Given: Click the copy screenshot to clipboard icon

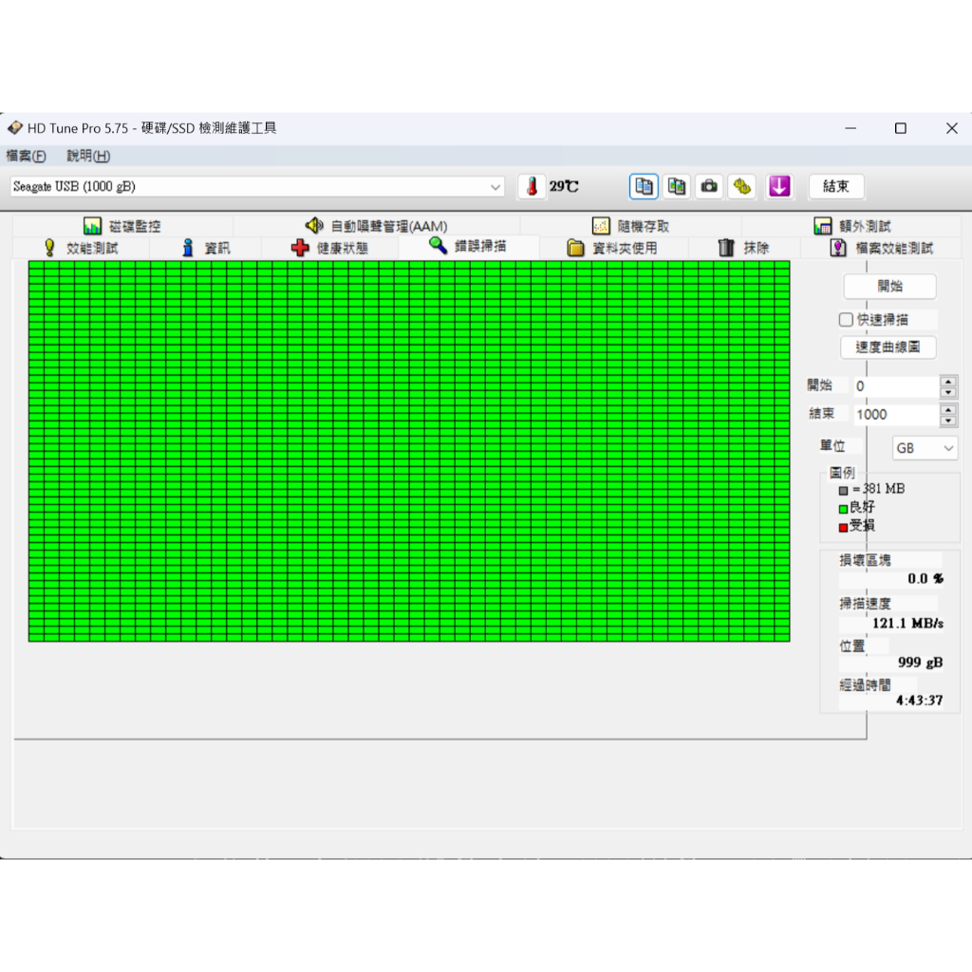Looking at the screenshot, I should pos(677,187).
